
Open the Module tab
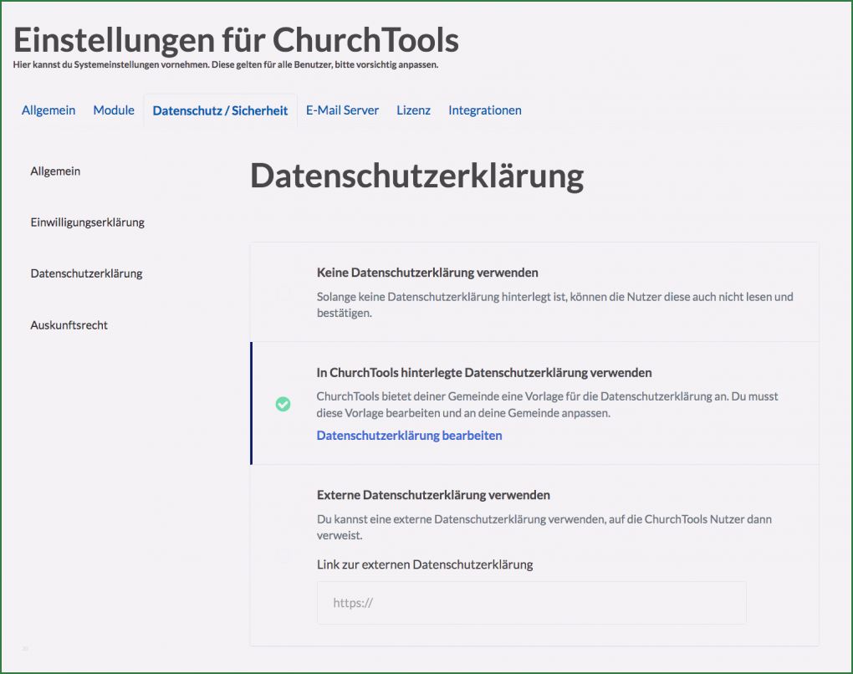[x=114, y=110]
